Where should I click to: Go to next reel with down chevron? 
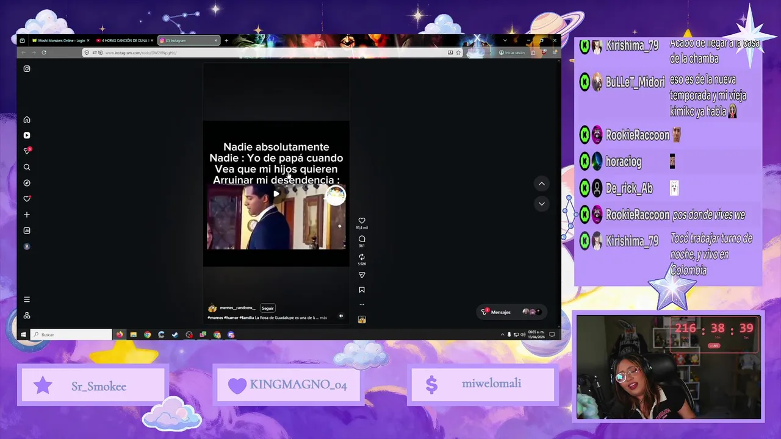pos(541,204)
